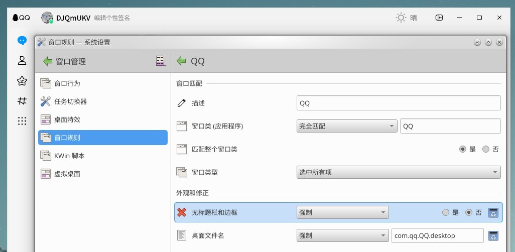Expand the 选中所有项 window type dropdown
The width and height of the screenshot is (515, 252).
399,173
